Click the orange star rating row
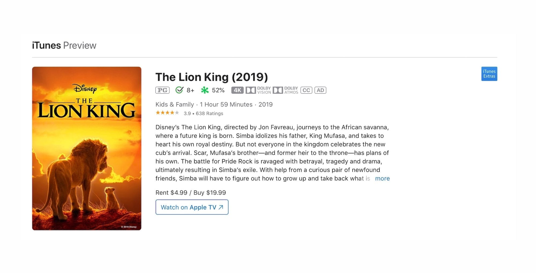The width and height of the screenshot is (536, 273). 167,113
